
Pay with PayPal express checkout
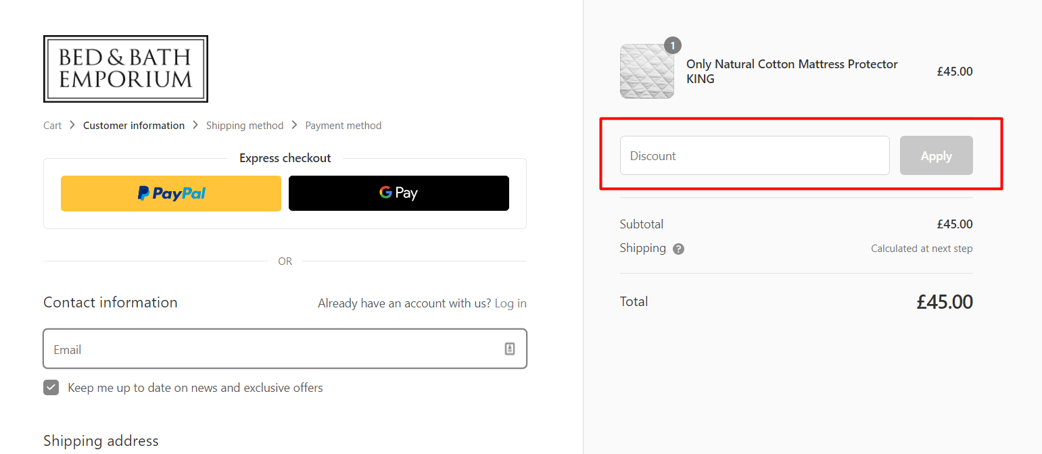point(171,193)
